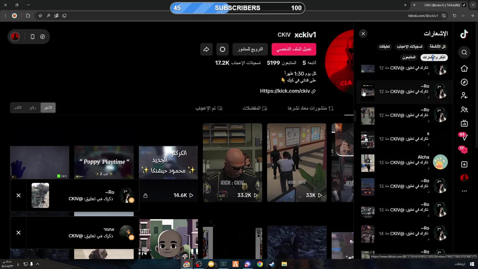Click the address bar URL tiktok.com/@xckiv1

423,16
